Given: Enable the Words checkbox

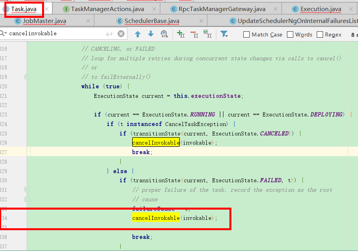Looking at the screenshot, I should 290,34.
